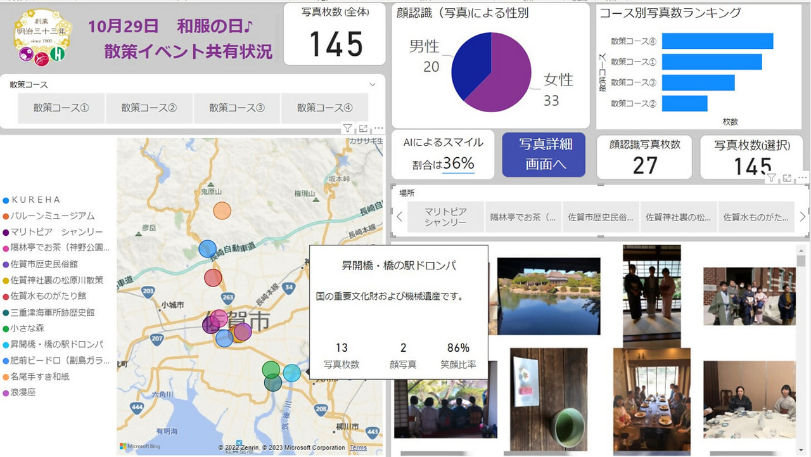Click 三重津海軍所跡歴史館 legend entry
The image size is (811, 457).
click(49, 312)
